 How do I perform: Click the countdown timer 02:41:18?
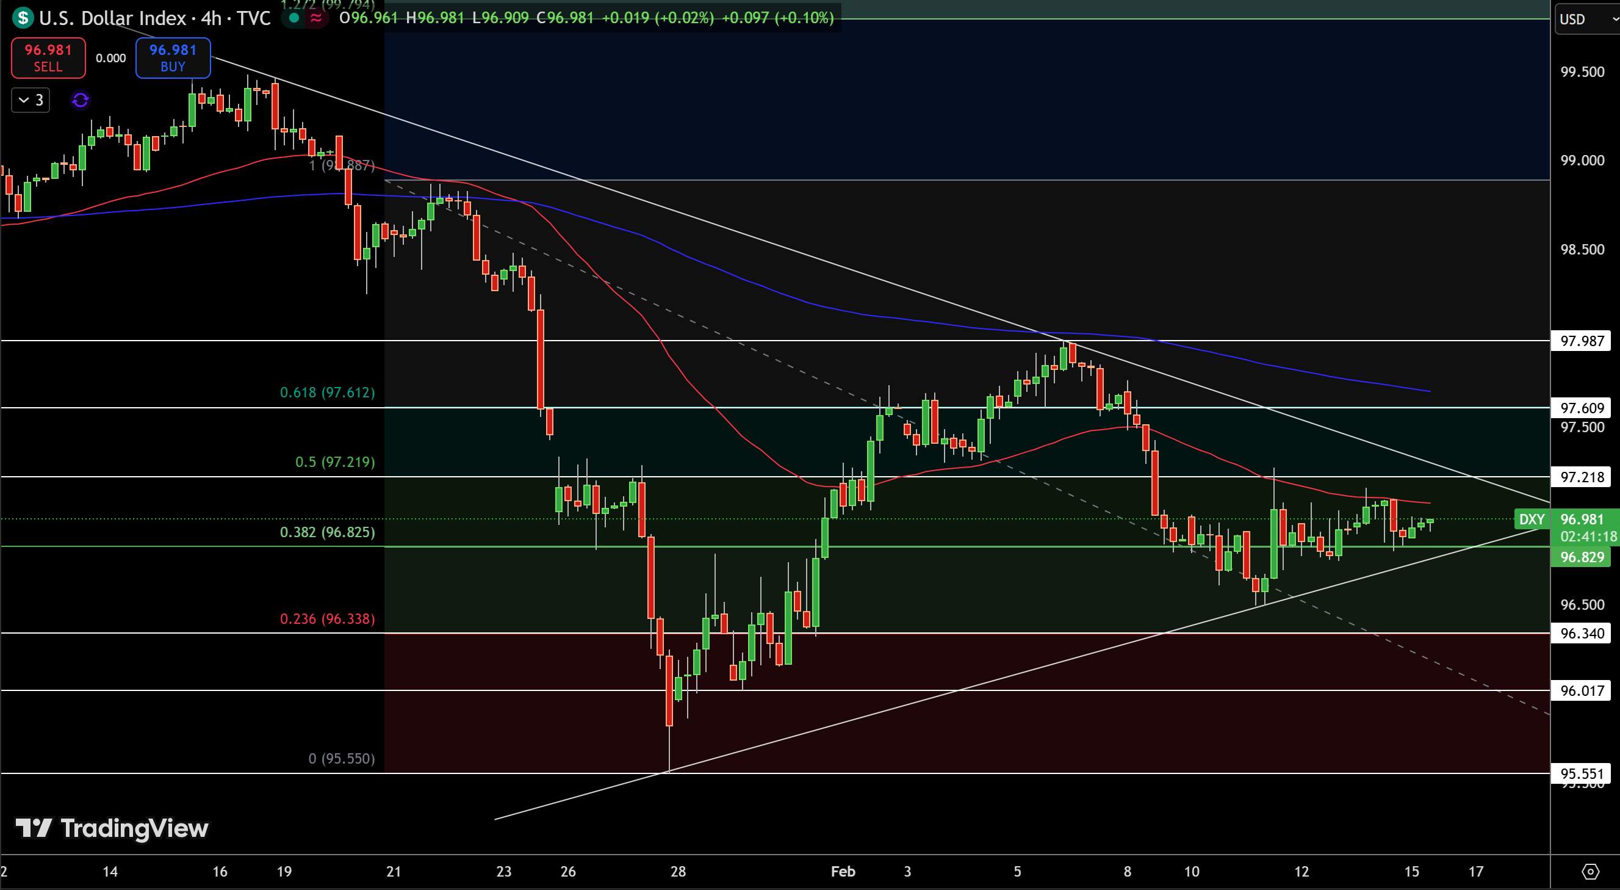(1588, 537)
